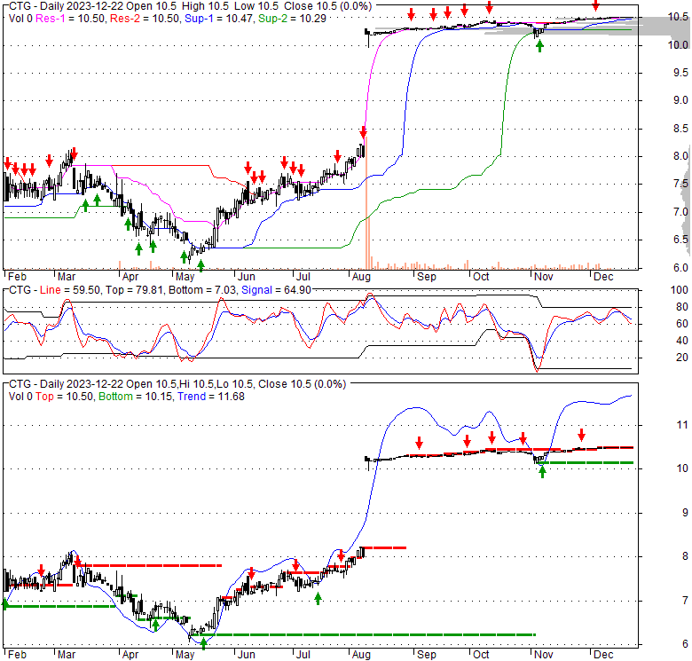Click the 'Aug' label on the upper chart time axis
The width and height of the screenshot is (692, 661).
click(x=361, y=277)
